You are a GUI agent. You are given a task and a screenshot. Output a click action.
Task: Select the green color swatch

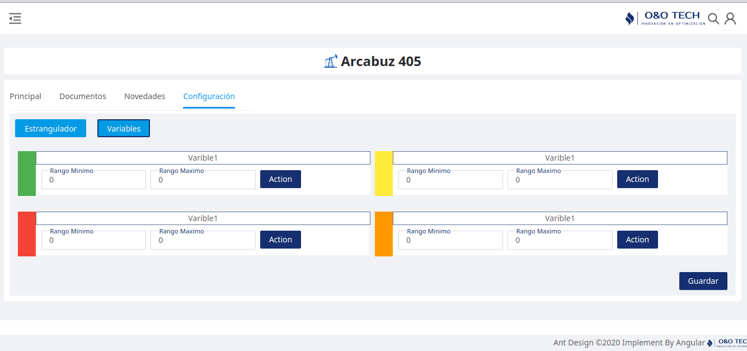(27, 174)
